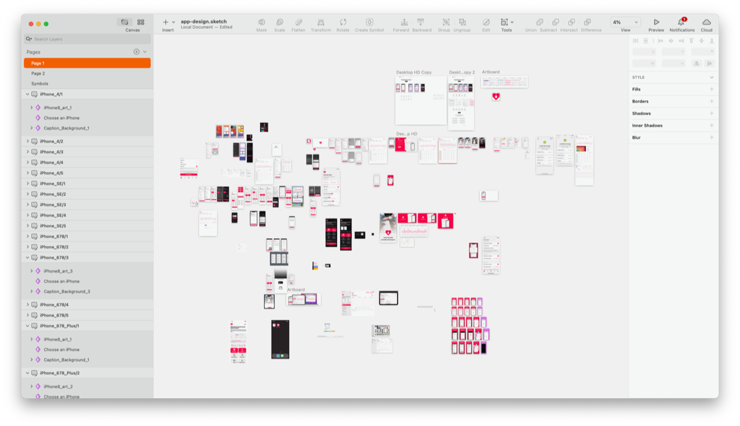Open the Cloud menu
The height and width of the screenshot is (426, 740).
coord(706,22)
